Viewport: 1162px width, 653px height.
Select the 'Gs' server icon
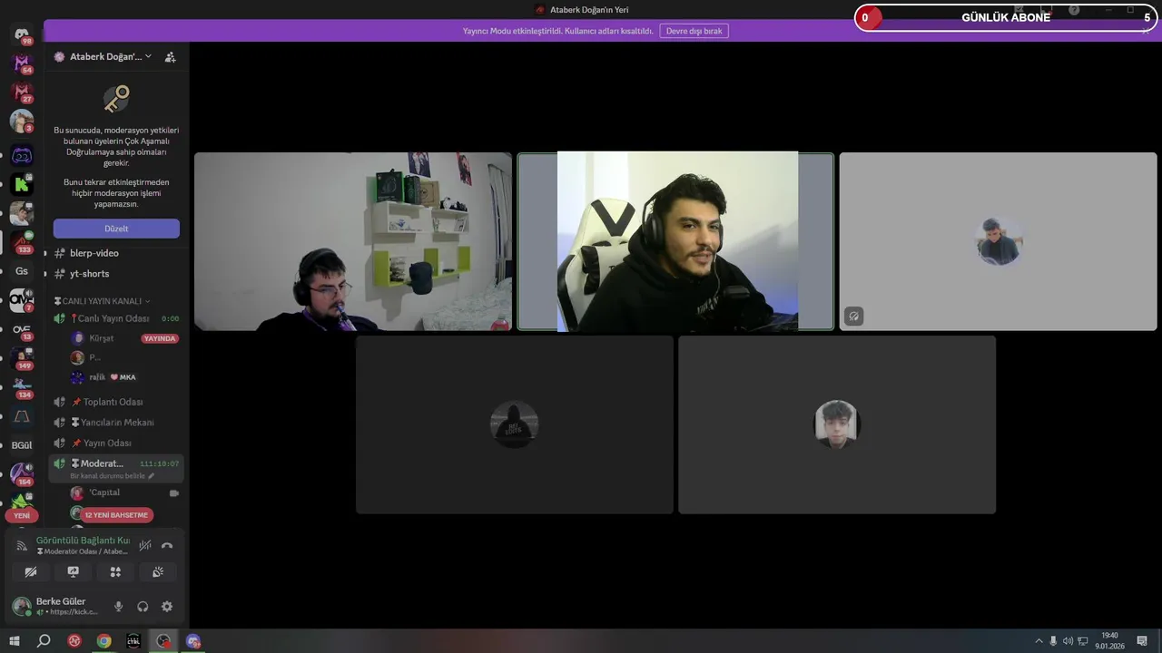(x=22, y=271)
